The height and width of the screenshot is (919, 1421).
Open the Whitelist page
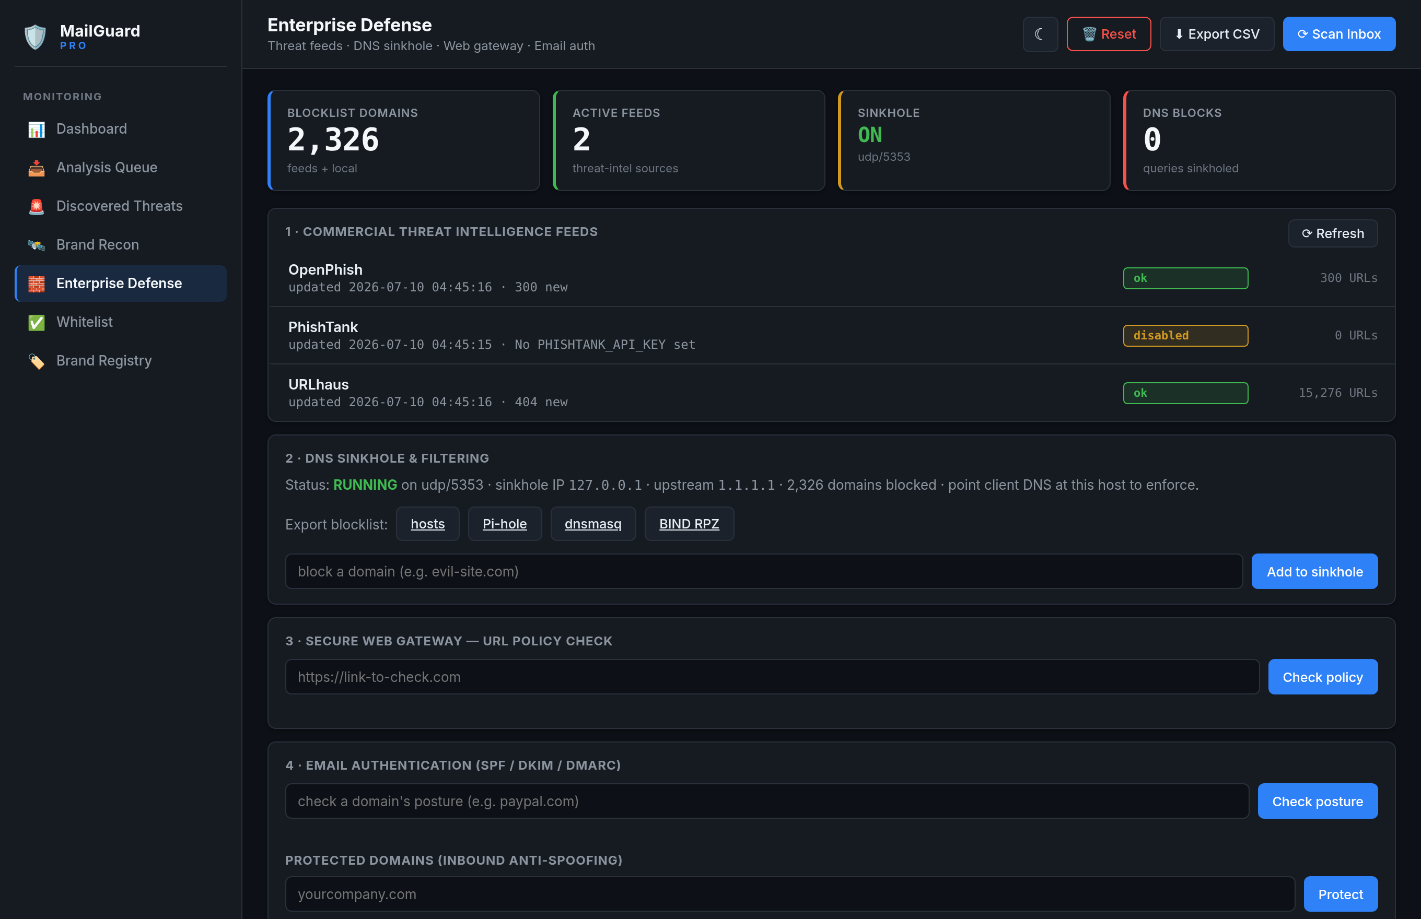click(x=121, y=322)
